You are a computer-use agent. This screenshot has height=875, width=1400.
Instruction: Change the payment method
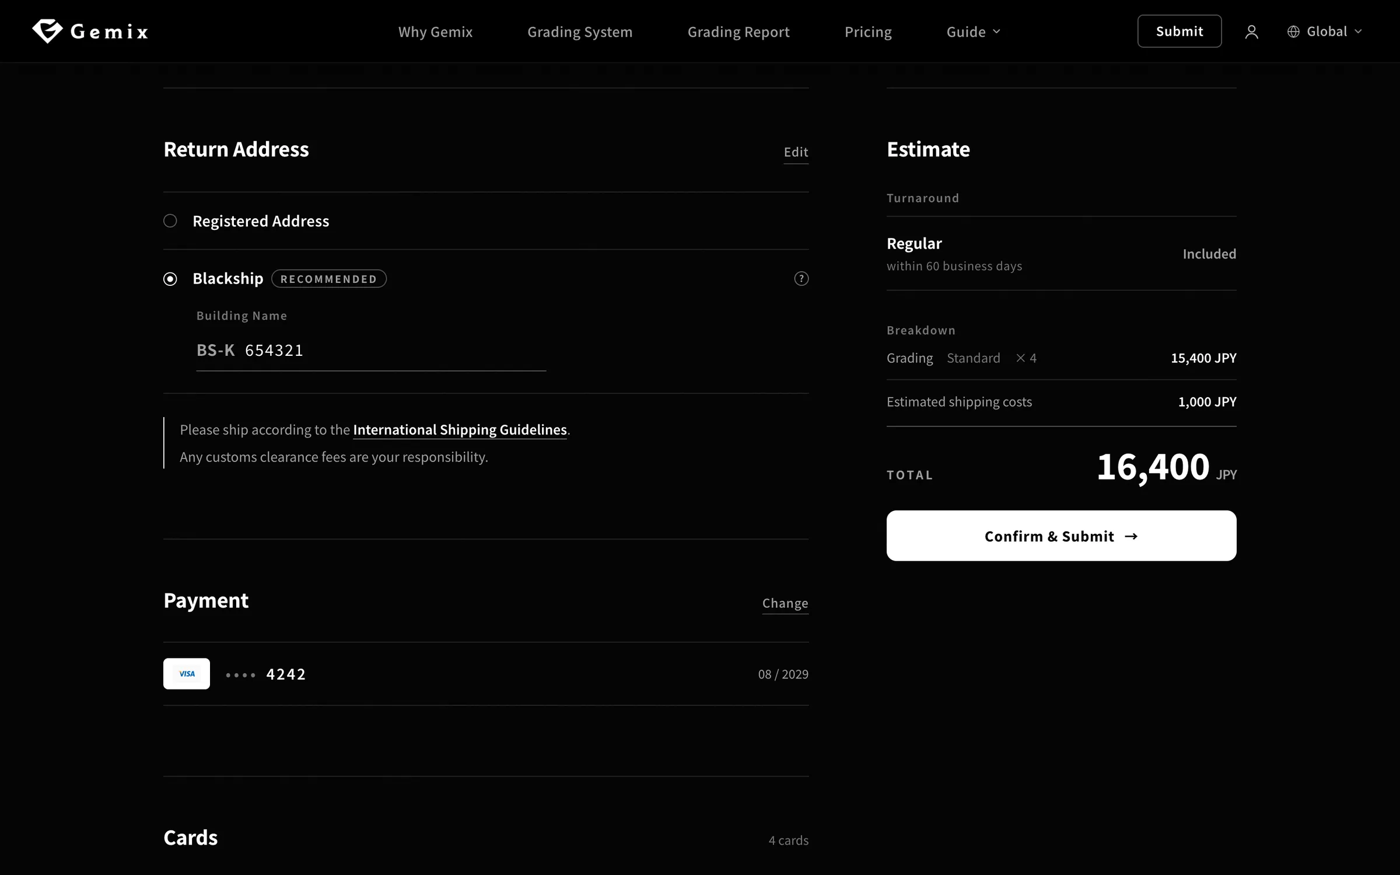(x=785, y=603)
